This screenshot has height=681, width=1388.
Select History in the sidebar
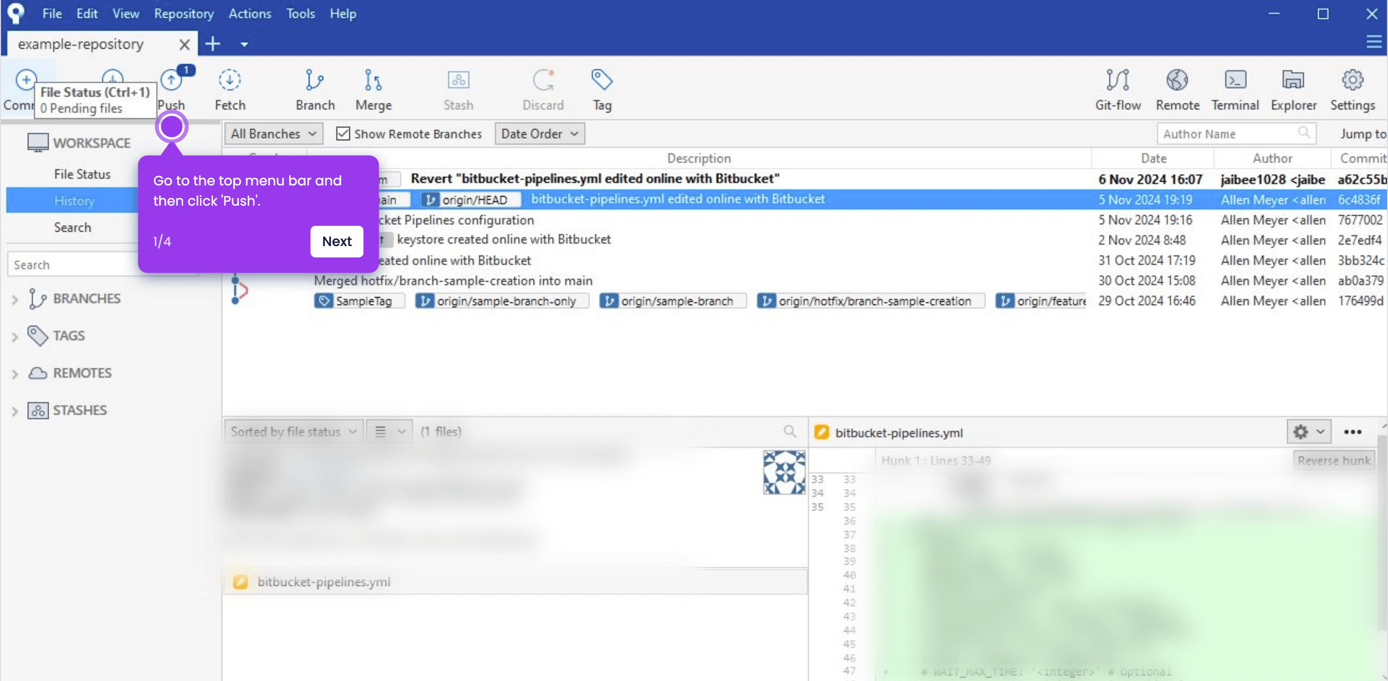[74, 201]
